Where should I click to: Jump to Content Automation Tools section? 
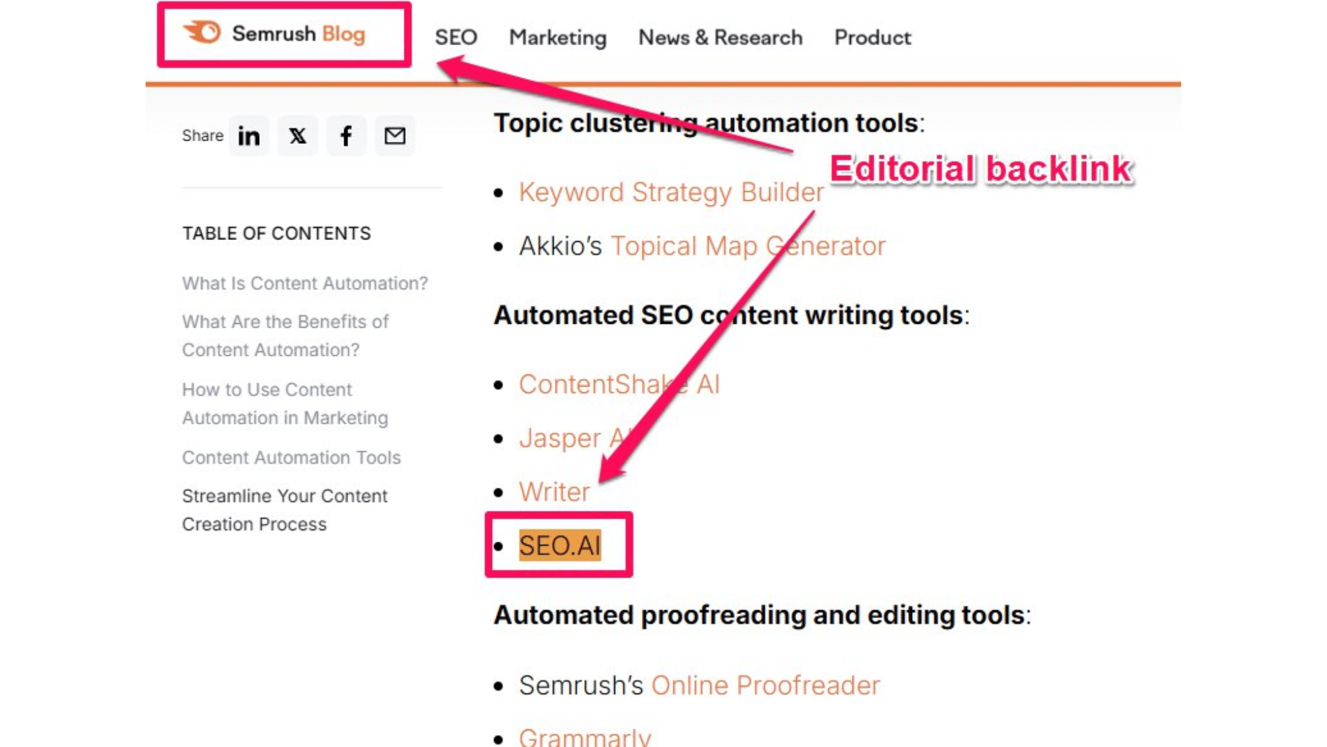point(291,457)
